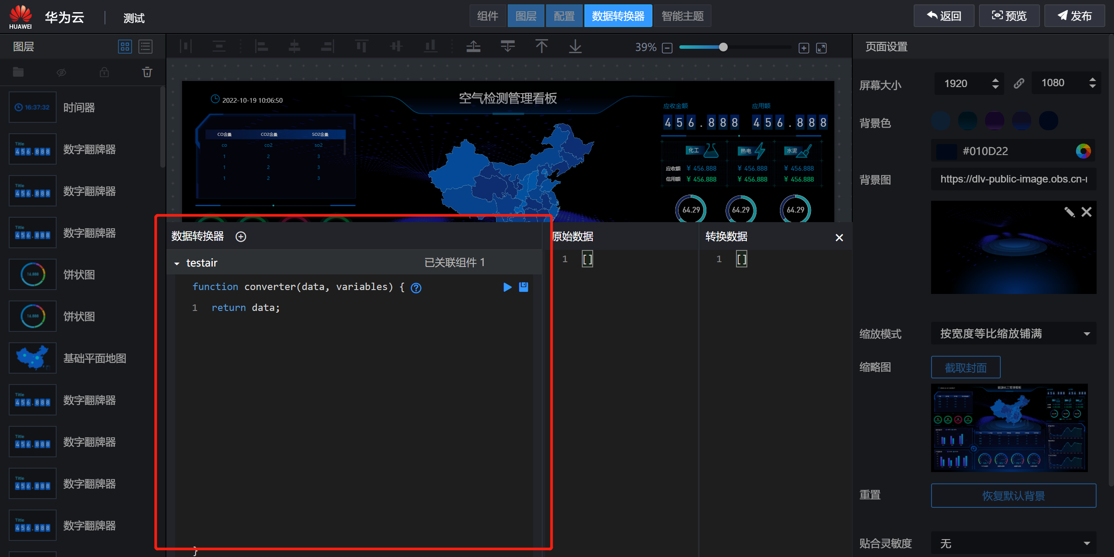
Task: Toggle layer visibility eye icon
Action: pos(61,72)
